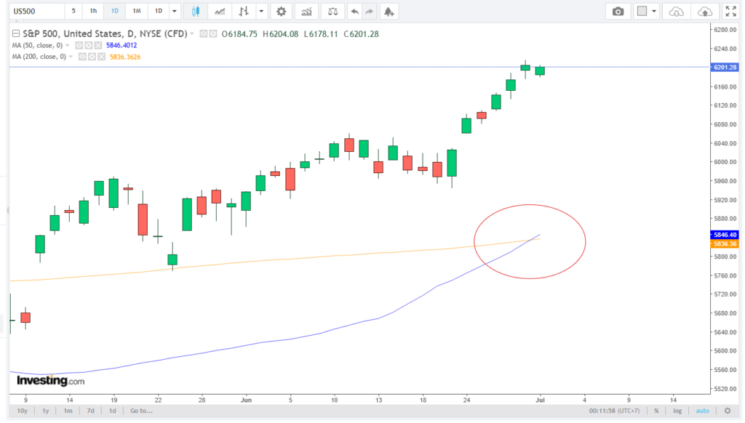The width and height of the screenshot is (745, 423).
Task: Switch to the 1h interval
Action: (x=93, y=12)
